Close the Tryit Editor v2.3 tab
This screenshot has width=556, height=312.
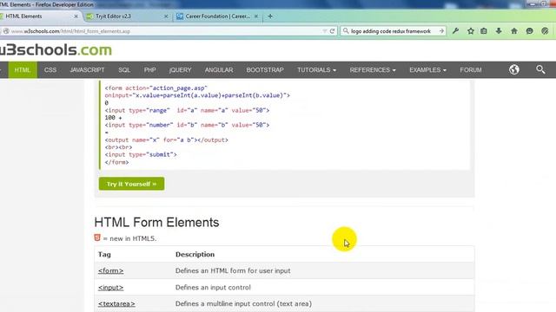point(166,16)
